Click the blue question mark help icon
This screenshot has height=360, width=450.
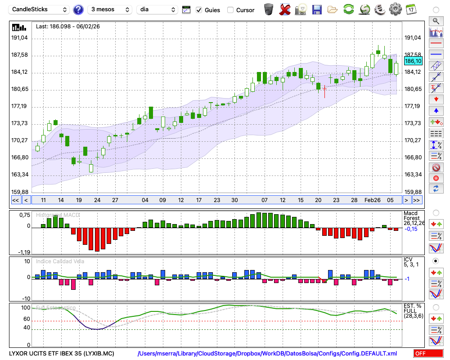point(78,9)
